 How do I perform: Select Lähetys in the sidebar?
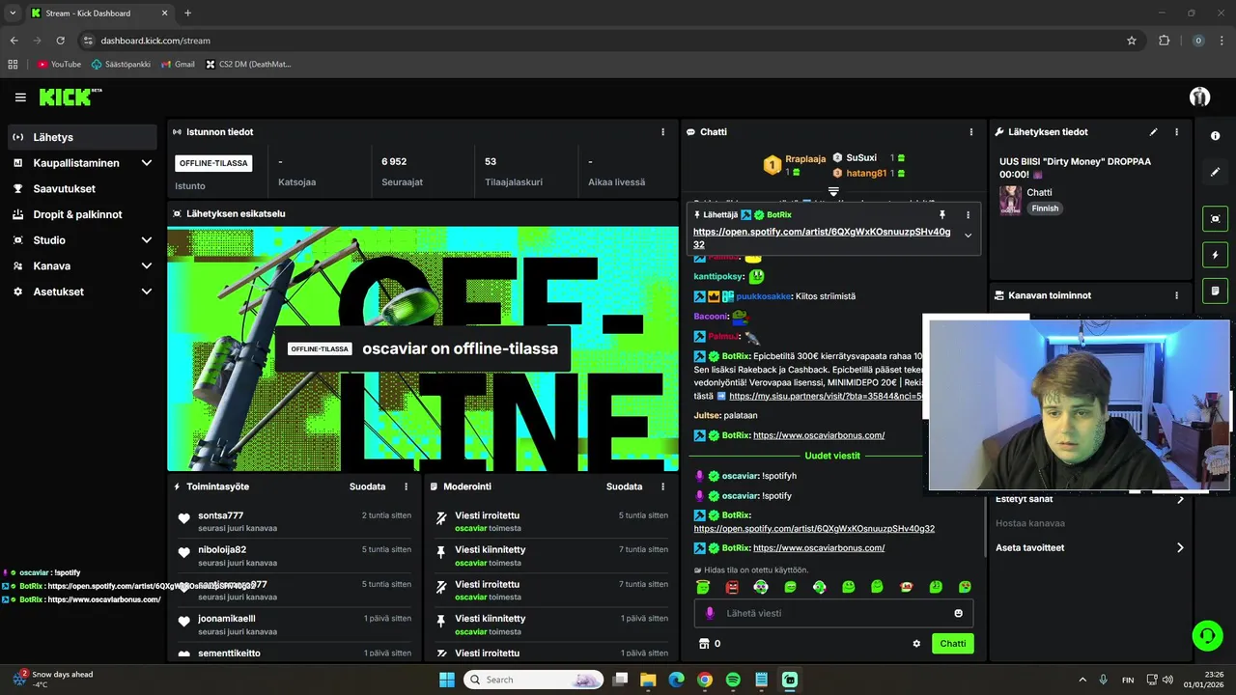82,137
